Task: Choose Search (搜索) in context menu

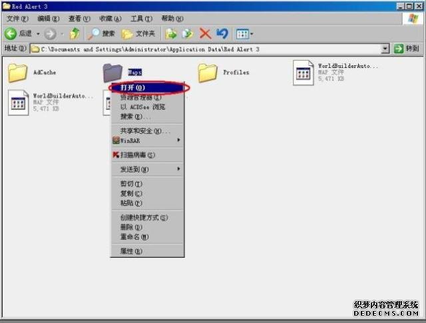Action: (148, 117)
